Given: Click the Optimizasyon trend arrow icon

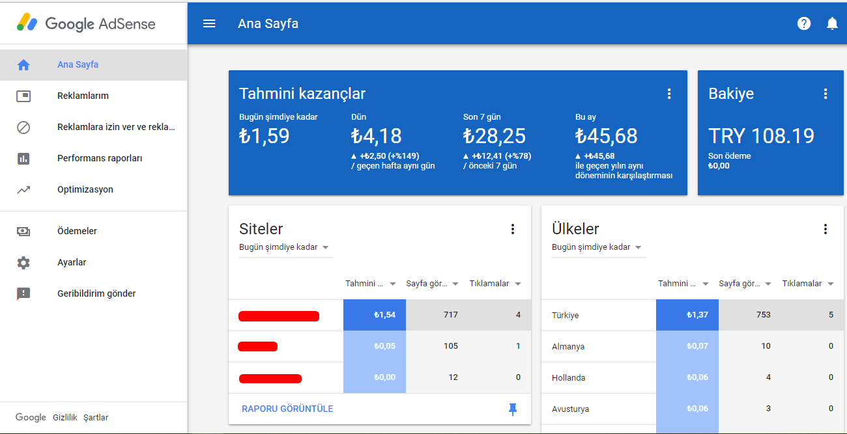Looking at the screenshot, I should tap(23, 189).
